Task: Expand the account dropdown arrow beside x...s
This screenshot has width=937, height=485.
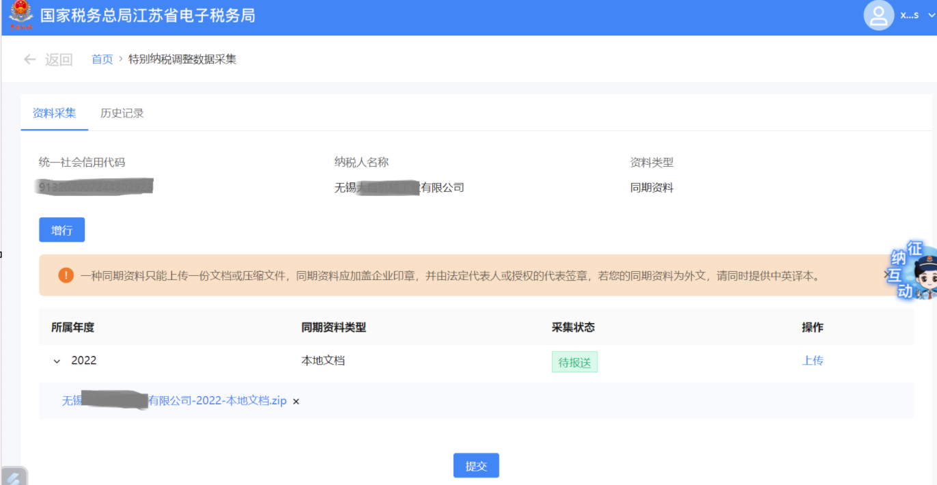Action: (931, 16)
